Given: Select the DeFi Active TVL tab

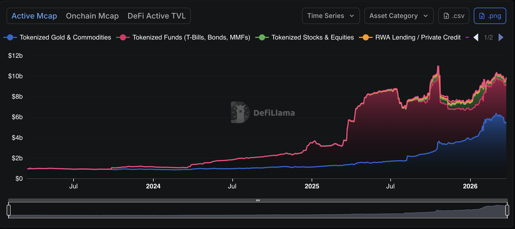Looking at the screenshot, I should coord(157,16).
